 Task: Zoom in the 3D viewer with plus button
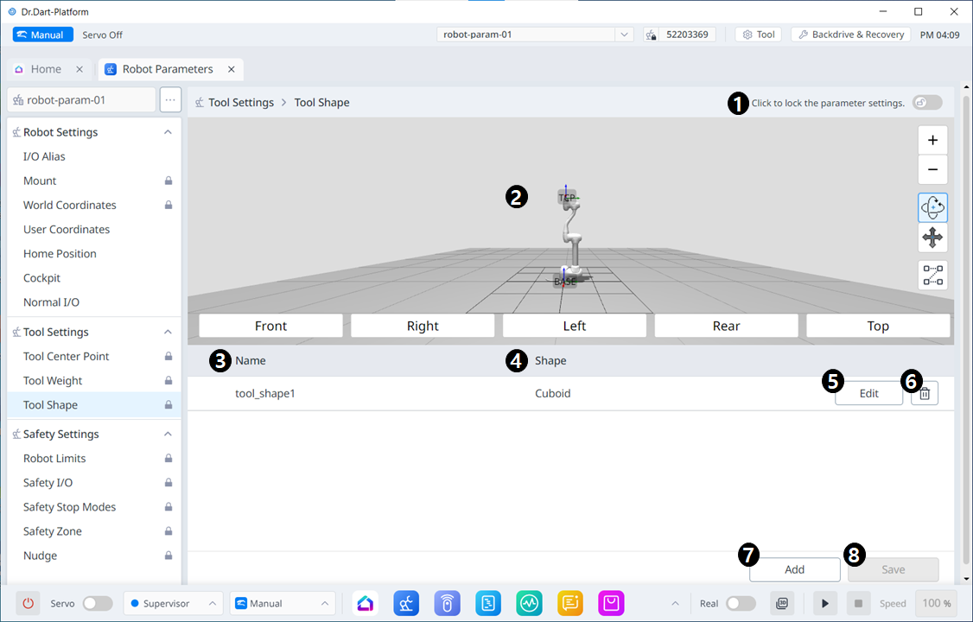pyautogui.click(x=932, y=141)
